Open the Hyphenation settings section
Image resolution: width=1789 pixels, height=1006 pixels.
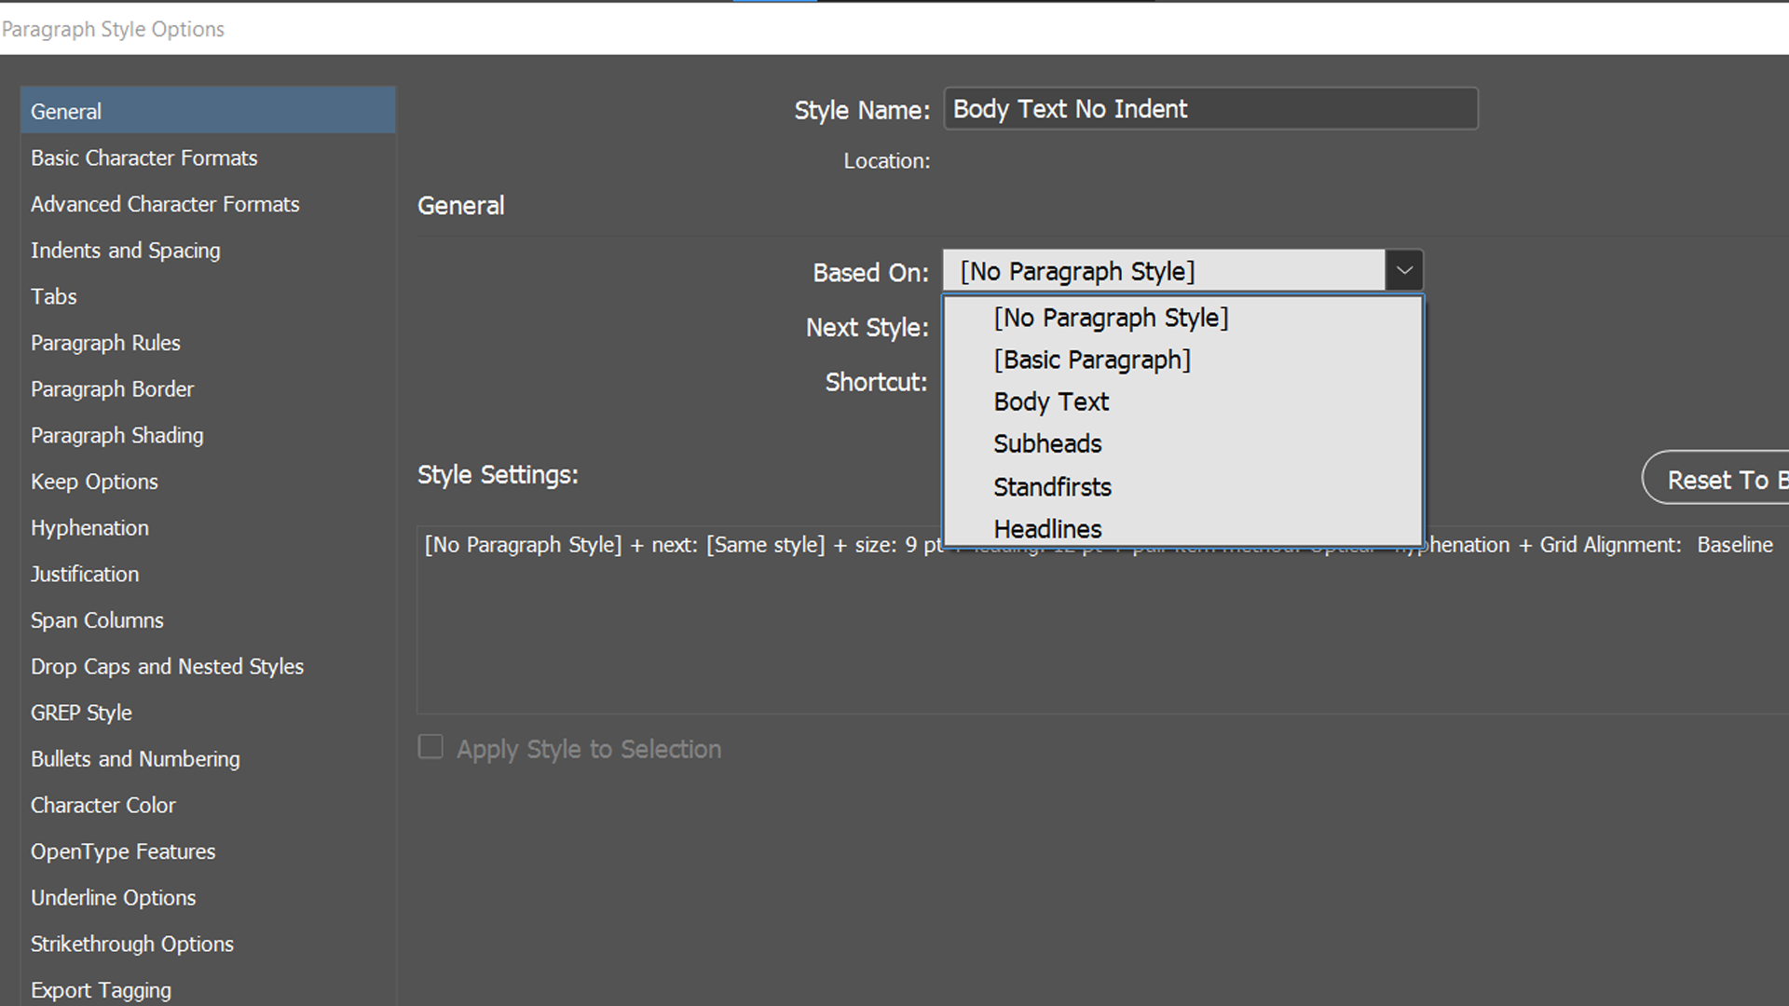point(89,528)
